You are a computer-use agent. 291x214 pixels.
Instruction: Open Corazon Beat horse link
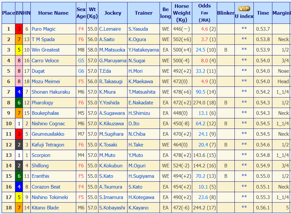(46, 187)
